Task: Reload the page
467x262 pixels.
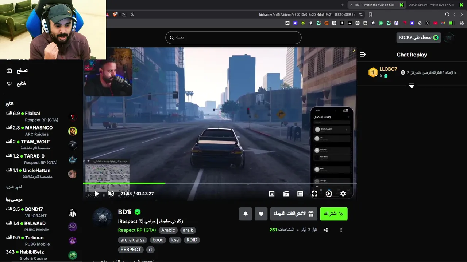Action: click(x=447, y=15)
